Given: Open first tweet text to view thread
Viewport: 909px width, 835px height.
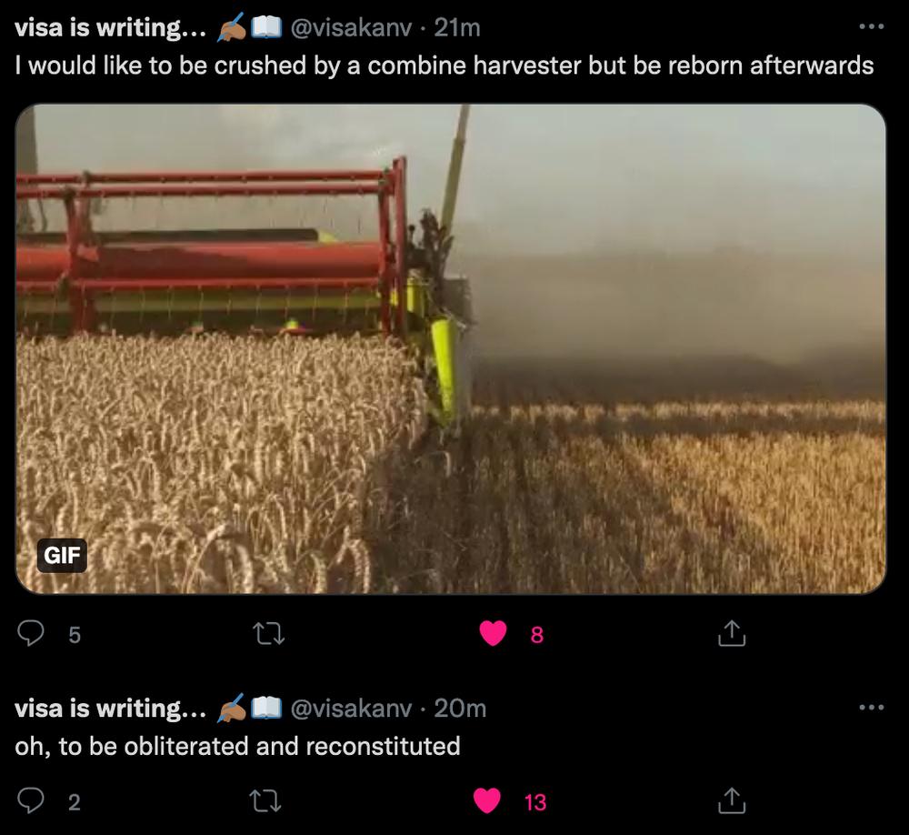Looking at the screenshot, I should (x=445, y=65).
